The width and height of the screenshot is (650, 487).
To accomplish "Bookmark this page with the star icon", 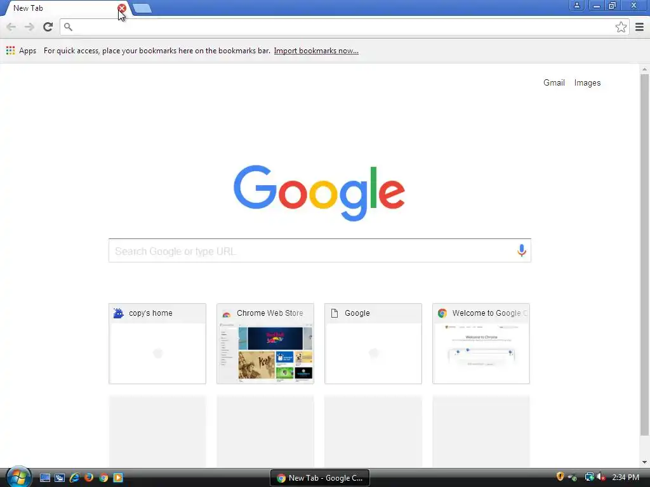I will (621, 27).
